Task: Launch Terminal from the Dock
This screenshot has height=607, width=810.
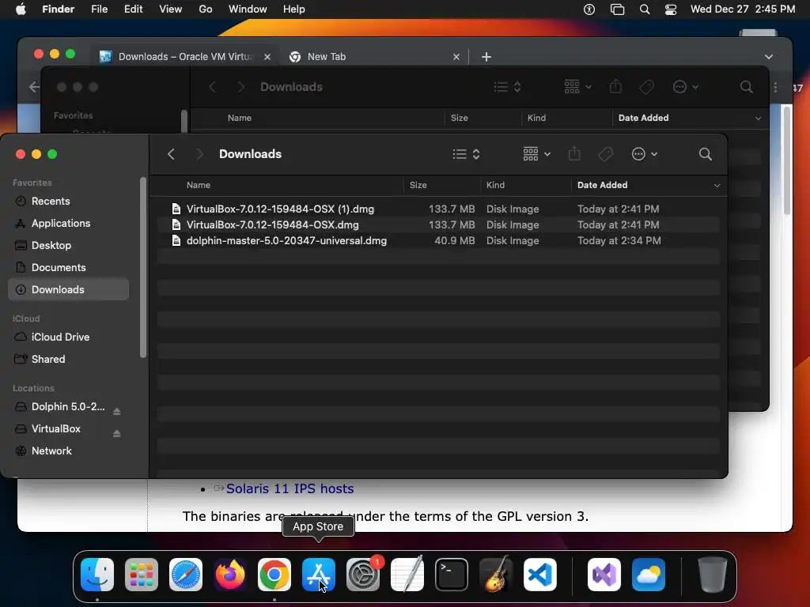Action: pyautogui.click(x=452, y=575)
